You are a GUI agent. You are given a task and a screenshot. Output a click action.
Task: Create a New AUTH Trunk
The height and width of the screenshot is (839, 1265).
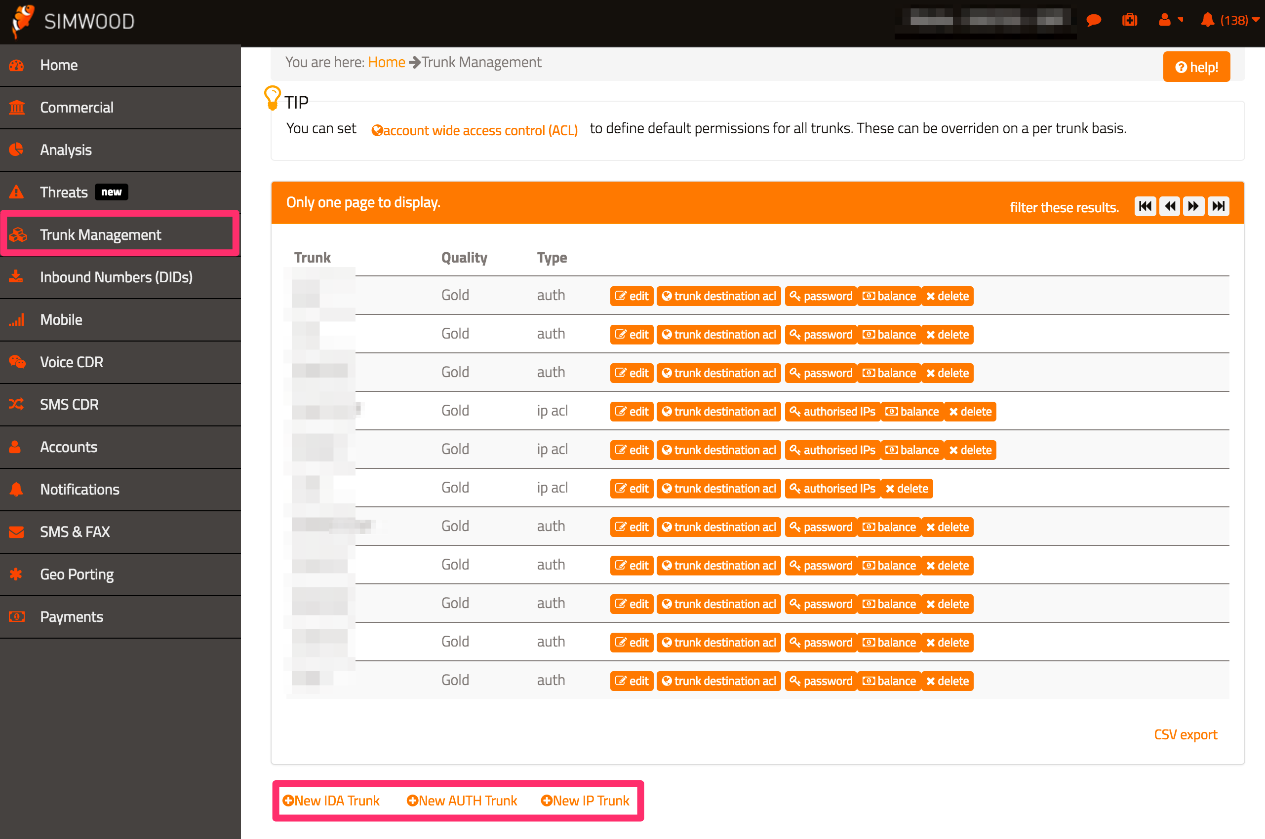pyautogui.click(x=462, y=801)
